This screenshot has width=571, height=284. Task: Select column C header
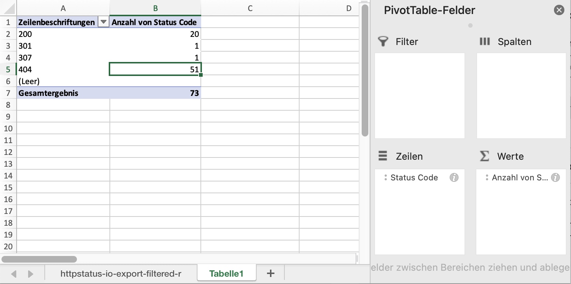coord(250,8)
